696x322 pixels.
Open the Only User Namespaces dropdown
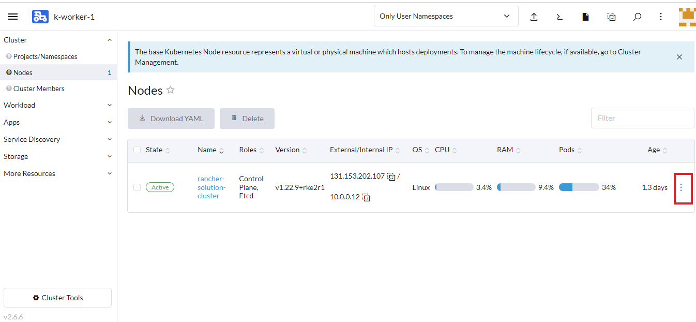tap(446, 16)
